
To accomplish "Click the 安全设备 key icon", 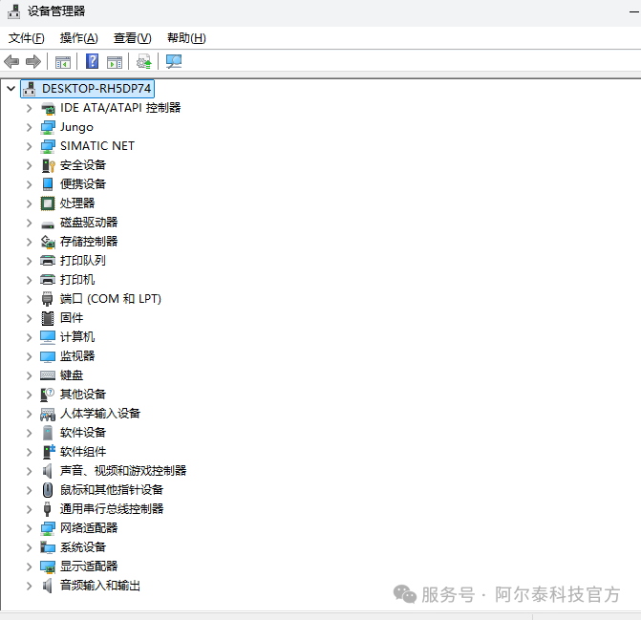I will (x=48, y=165).
